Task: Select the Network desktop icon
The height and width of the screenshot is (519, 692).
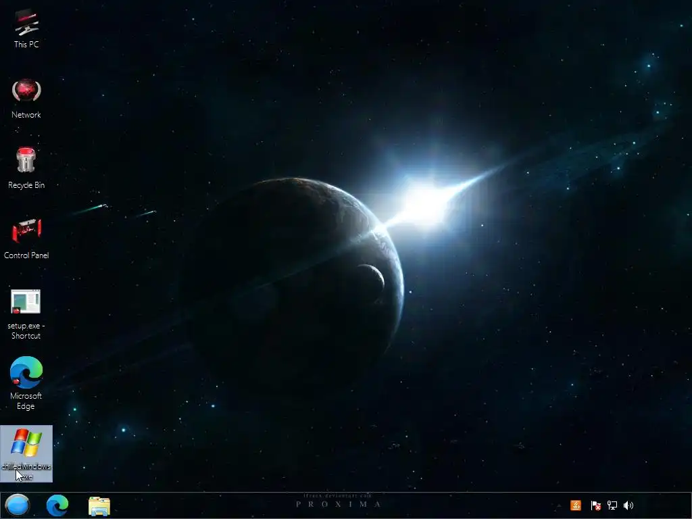Action: 26,99
